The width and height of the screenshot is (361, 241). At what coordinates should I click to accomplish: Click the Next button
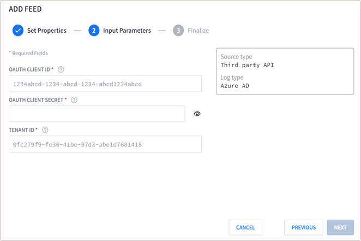340,227
